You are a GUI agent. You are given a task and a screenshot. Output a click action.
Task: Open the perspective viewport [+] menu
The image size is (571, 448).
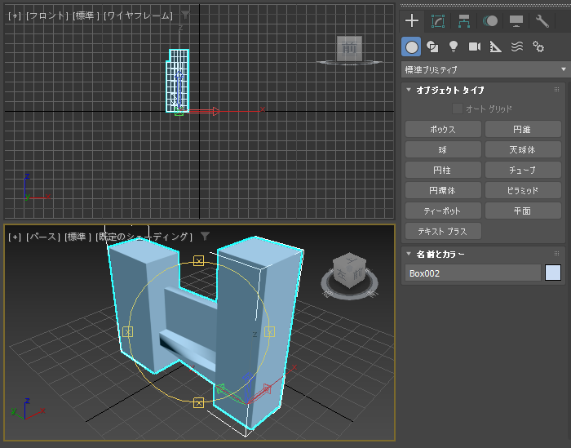coord(15,237)
